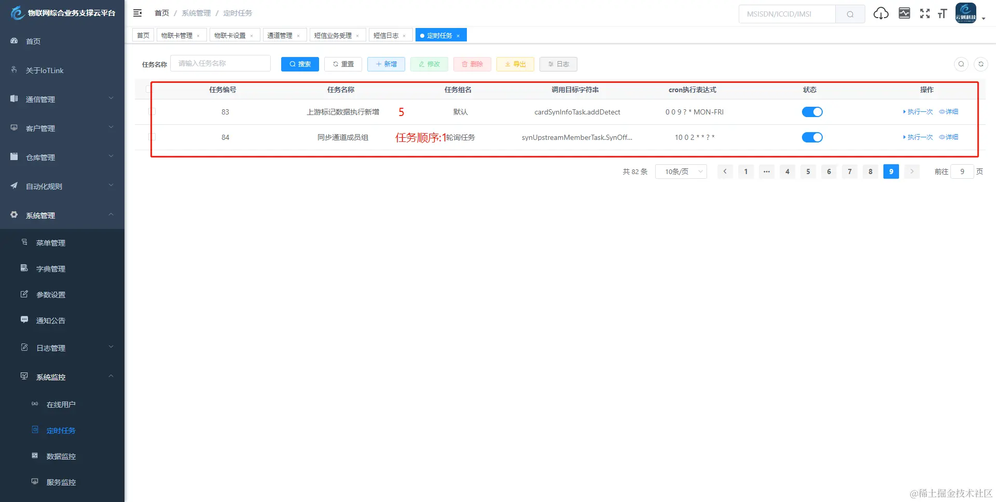Go to page 5 in pagination
This screenshot has height=502, width=996.
tap(808, 171)
